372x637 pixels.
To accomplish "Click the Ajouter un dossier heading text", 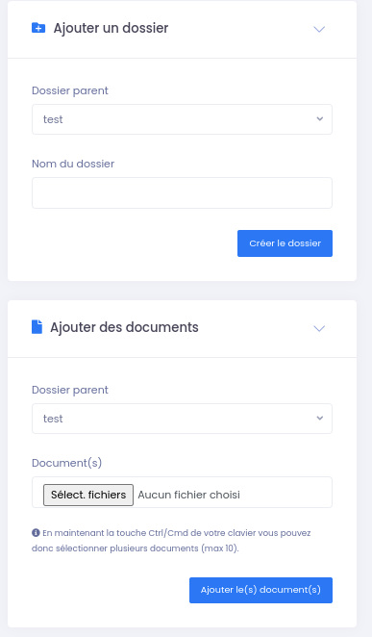I will coord(111,28).
